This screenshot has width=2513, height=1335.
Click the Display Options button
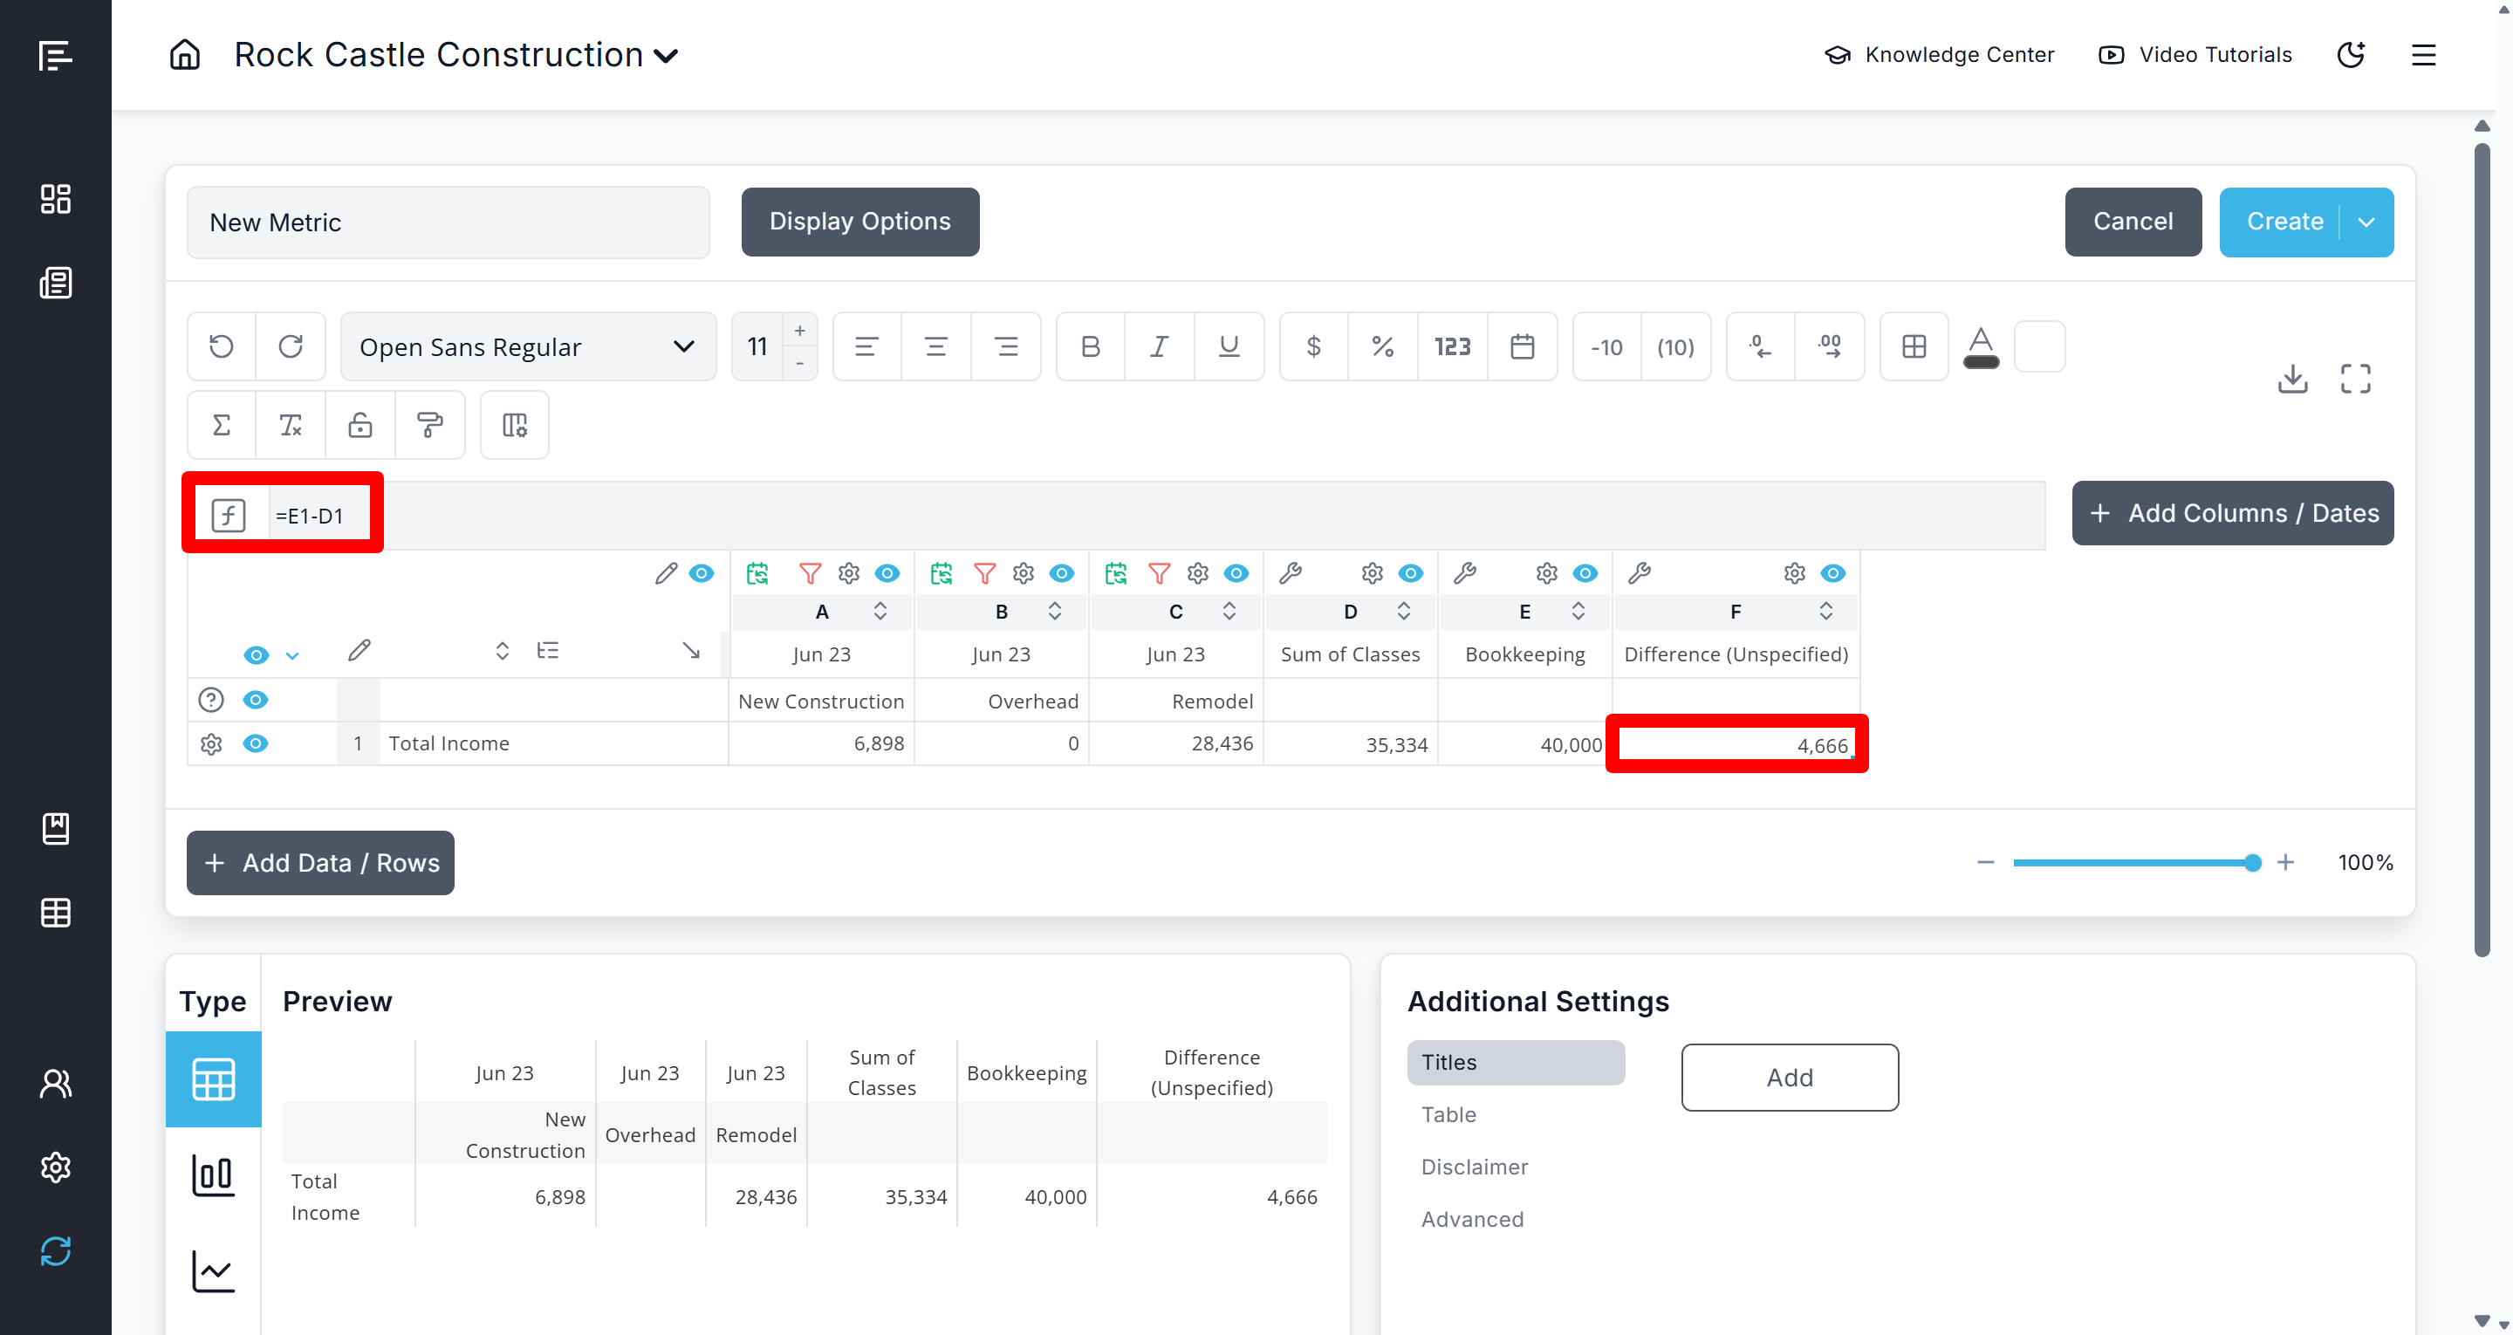[859, 222]
